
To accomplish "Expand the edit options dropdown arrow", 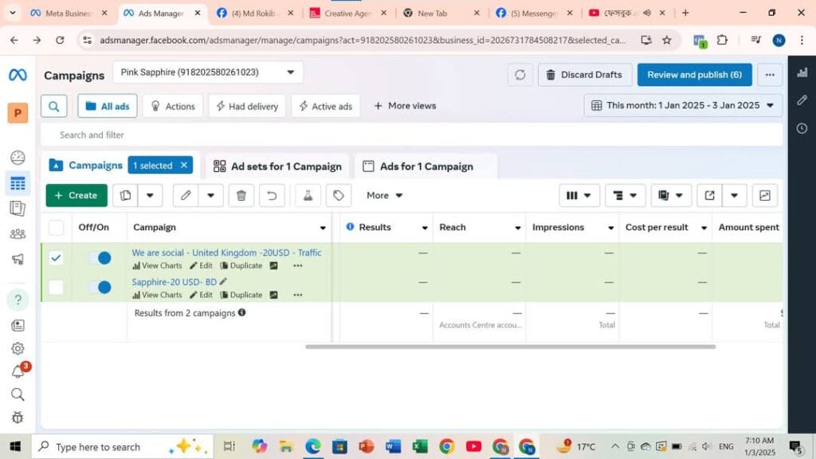I will tap(210, 195).
